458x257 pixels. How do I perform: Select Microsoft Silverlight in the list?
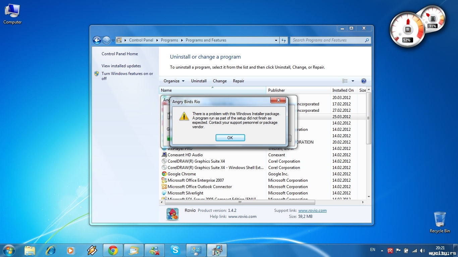click(263, 193)
